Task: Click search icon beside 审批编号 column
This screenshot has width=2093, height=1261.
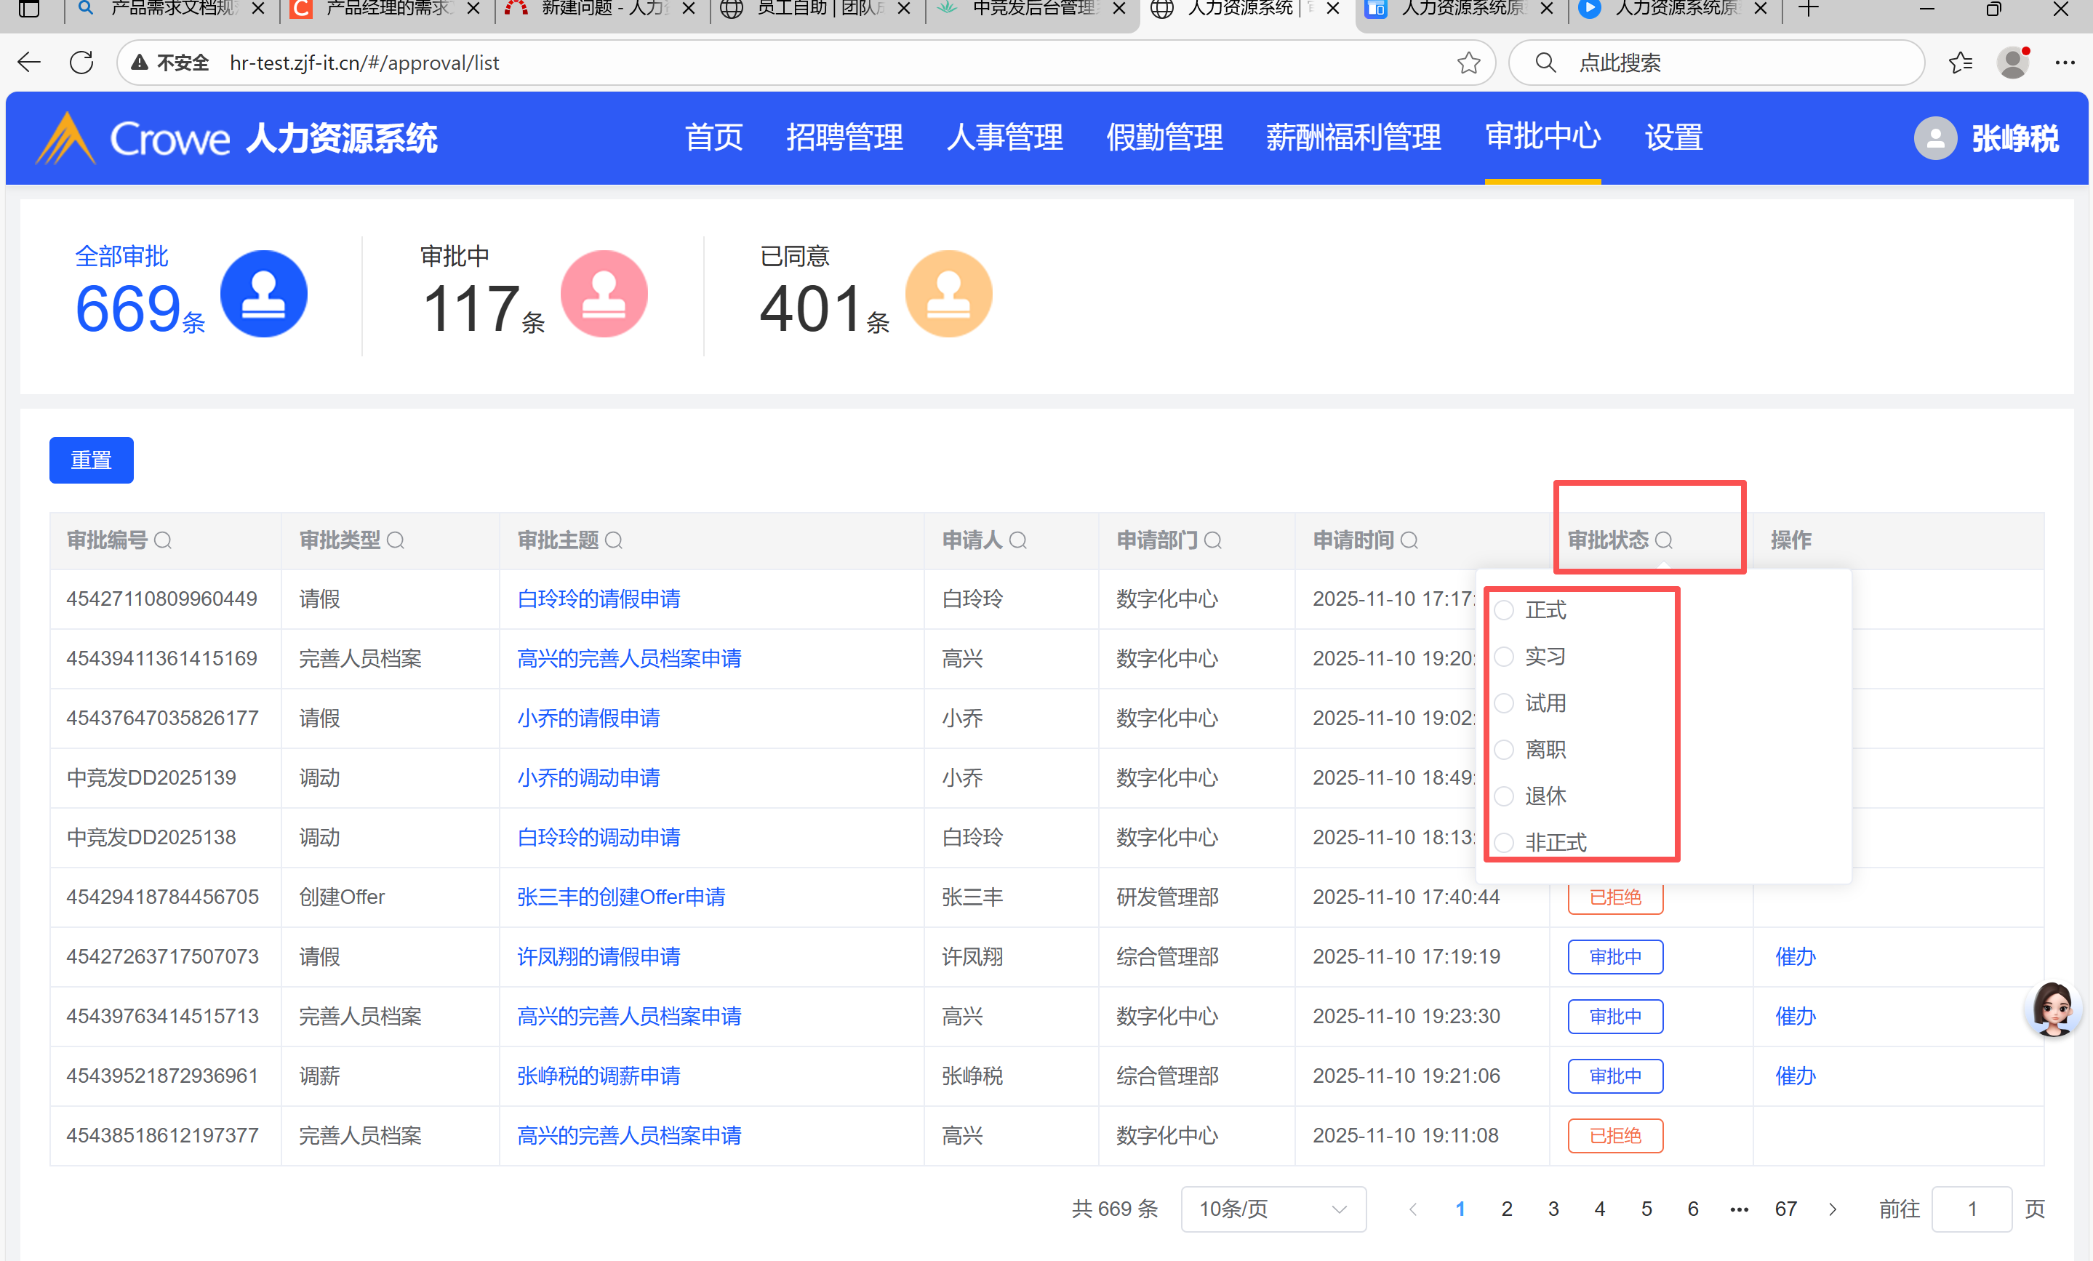Action: [x=163, y=540]
